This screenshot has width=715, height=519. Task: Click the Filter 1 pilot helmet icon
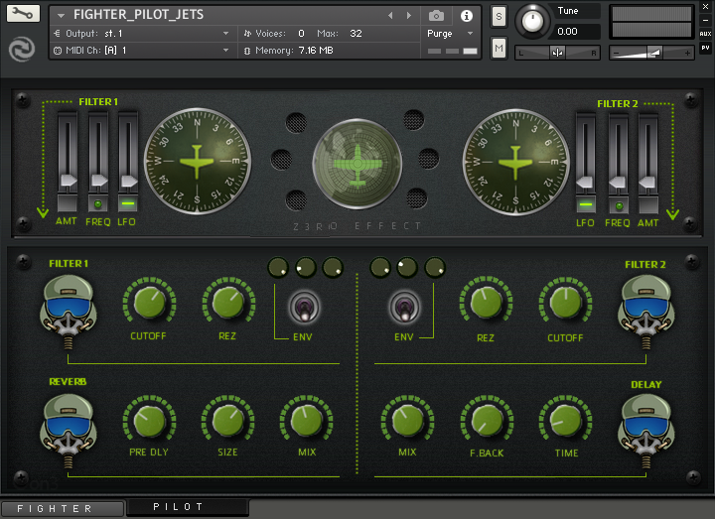(x=69, y=312)
